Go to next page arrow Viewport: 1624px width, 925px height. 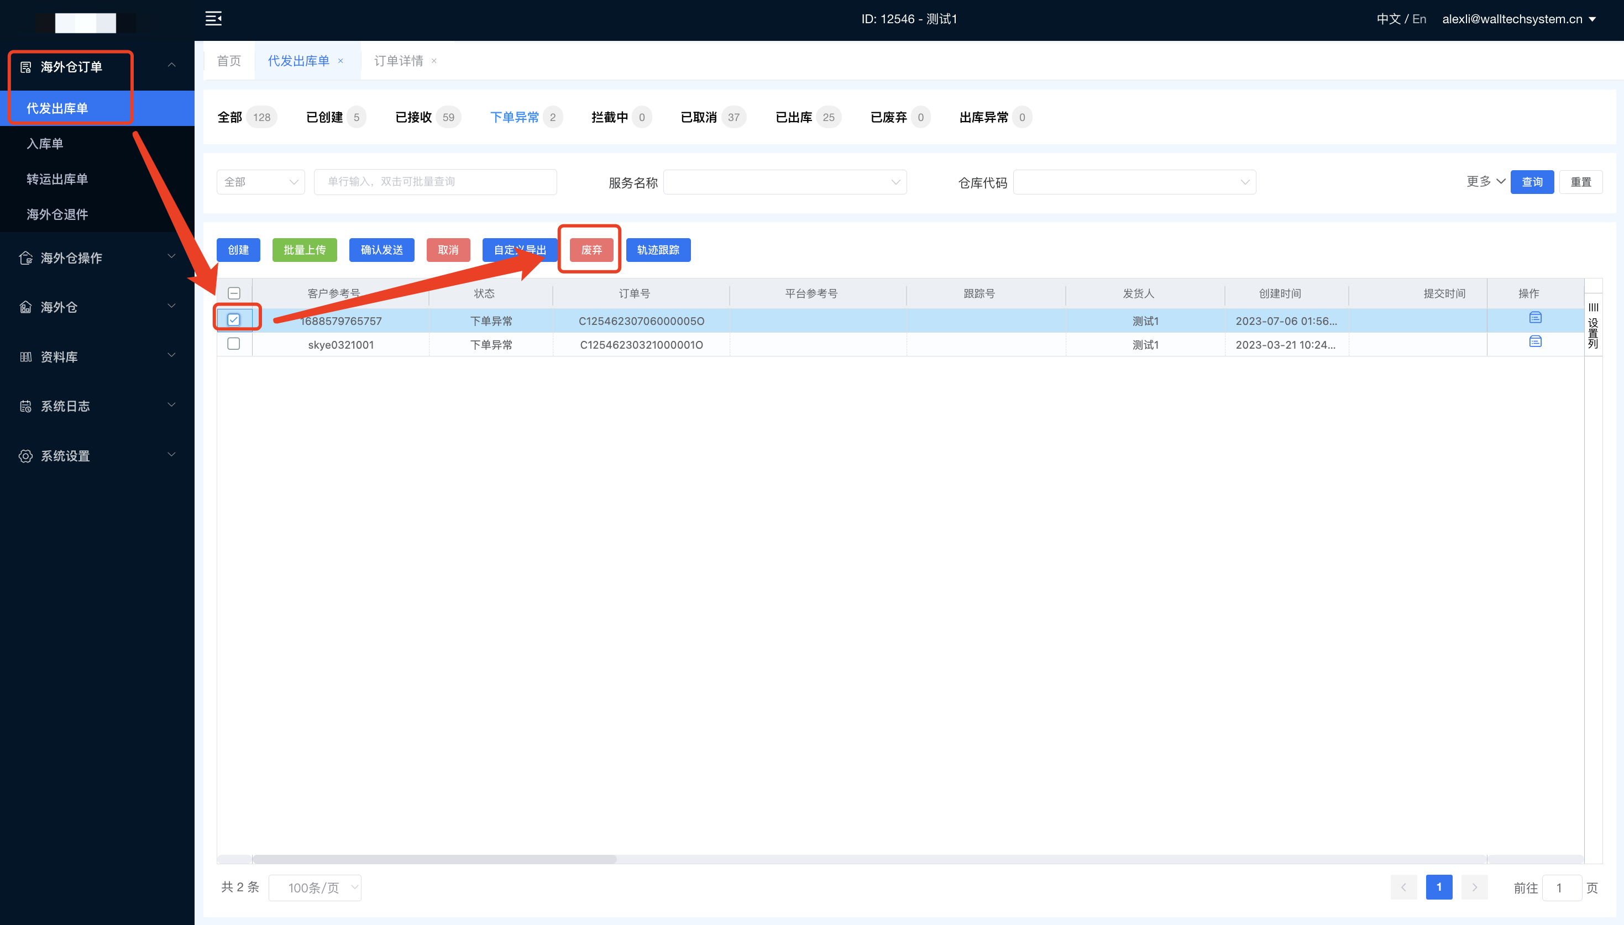1475,887
